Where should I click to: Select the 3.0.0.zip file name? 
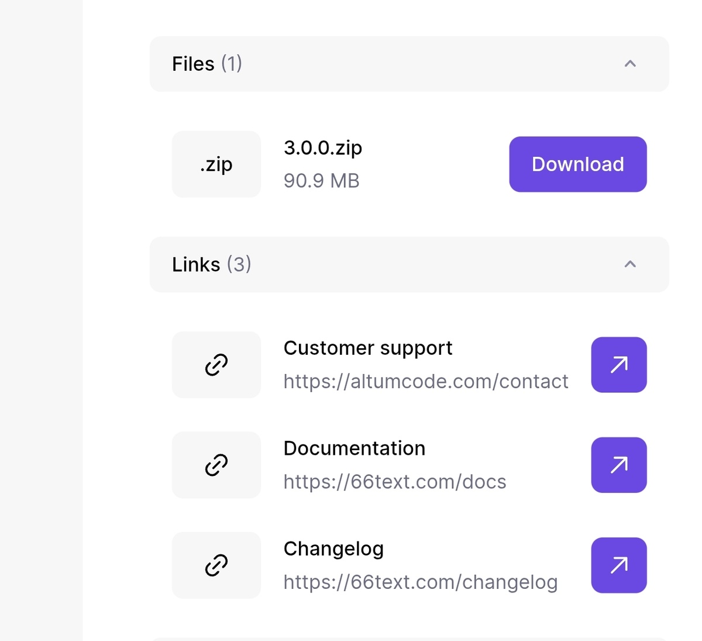[x=322, y=148]
